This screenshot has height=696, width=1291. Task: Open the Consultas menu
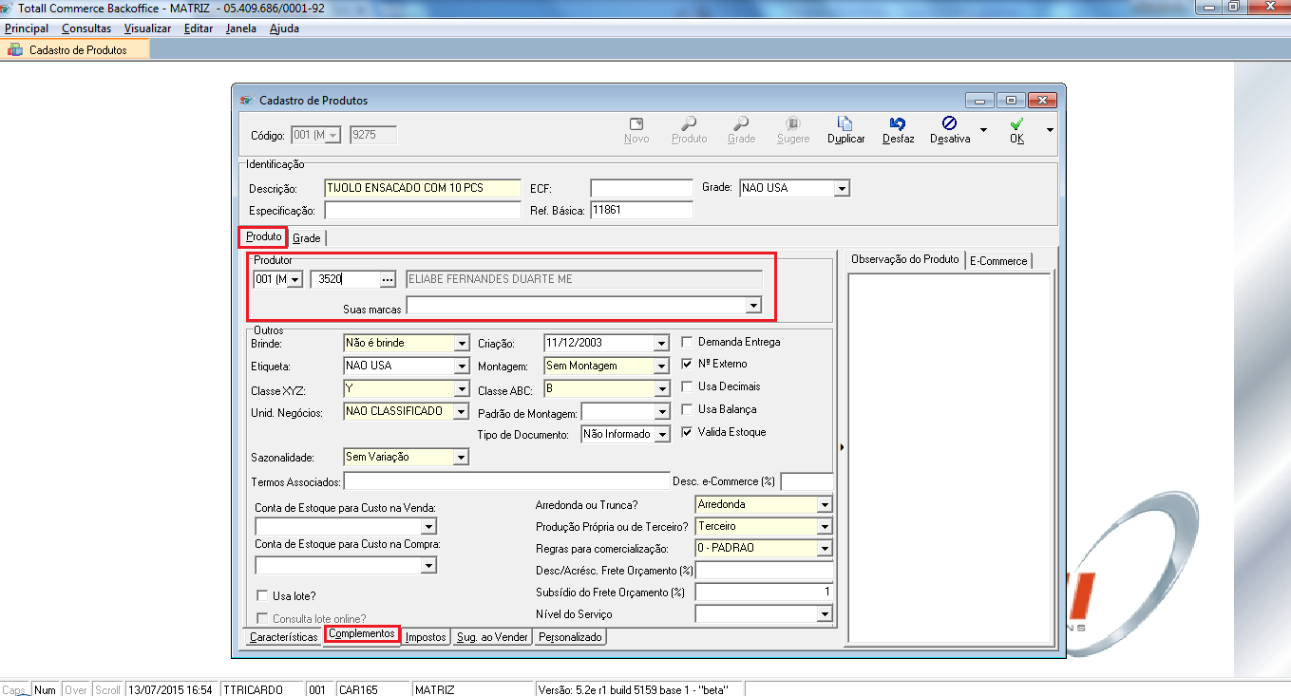(86, 28)
